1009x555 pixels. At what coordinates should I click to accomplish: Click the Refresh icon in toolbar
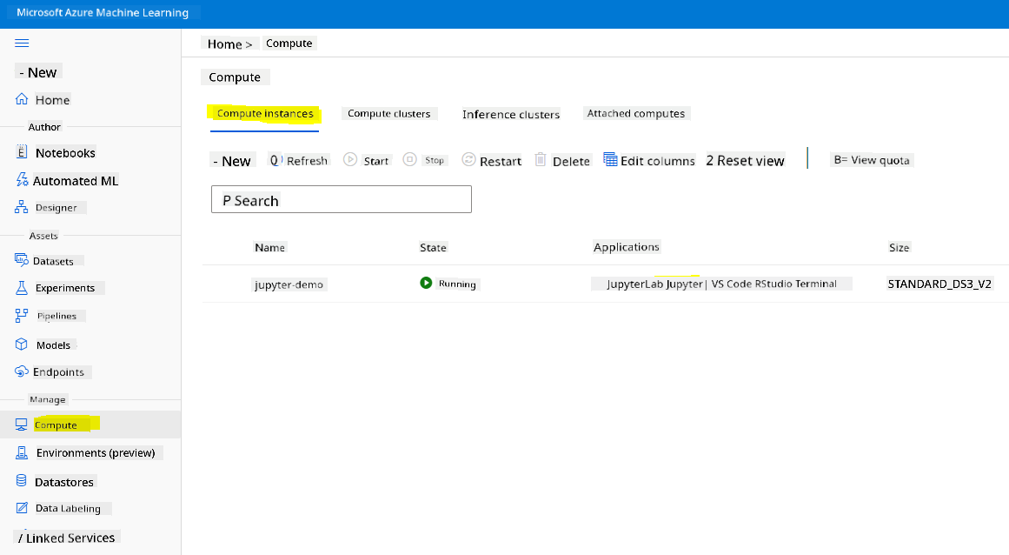(275, 160)
